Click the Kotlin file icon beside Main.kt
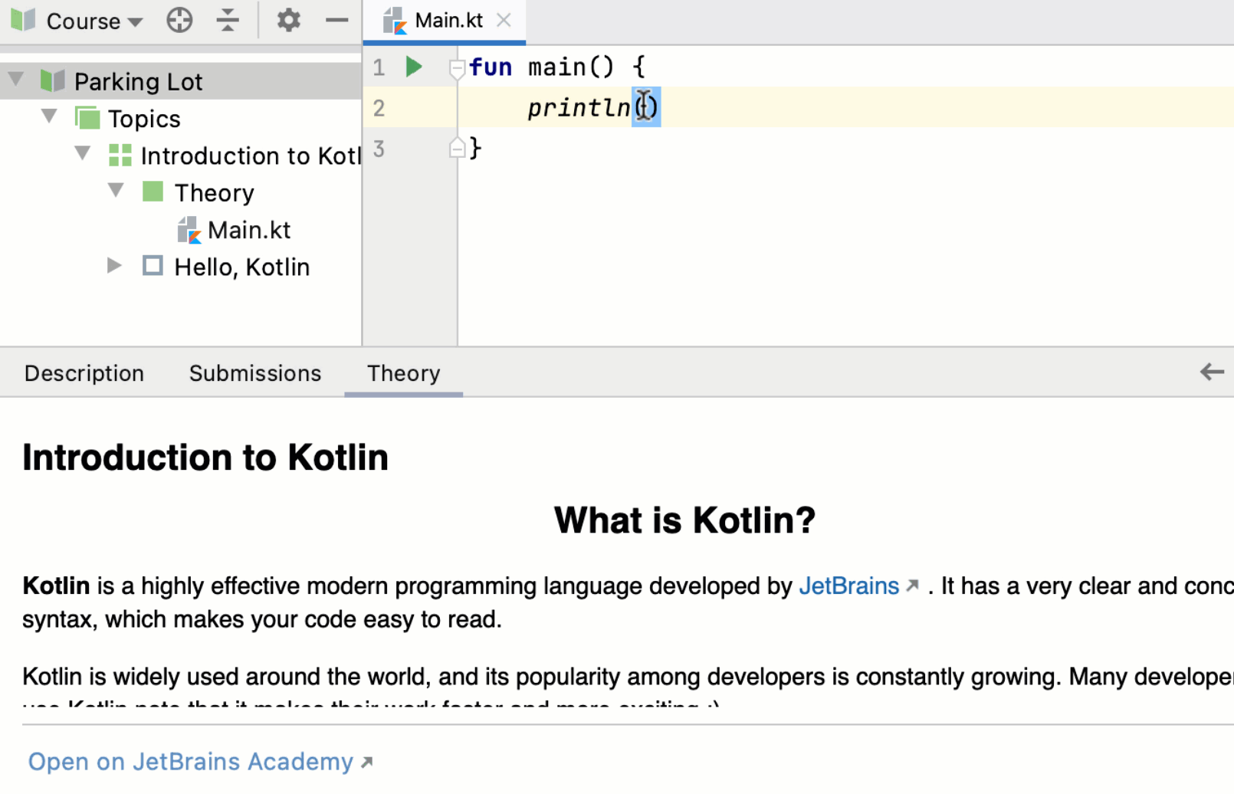This screenshot has height=794, width=1234. pyautogui.click(x=189, y=229)
